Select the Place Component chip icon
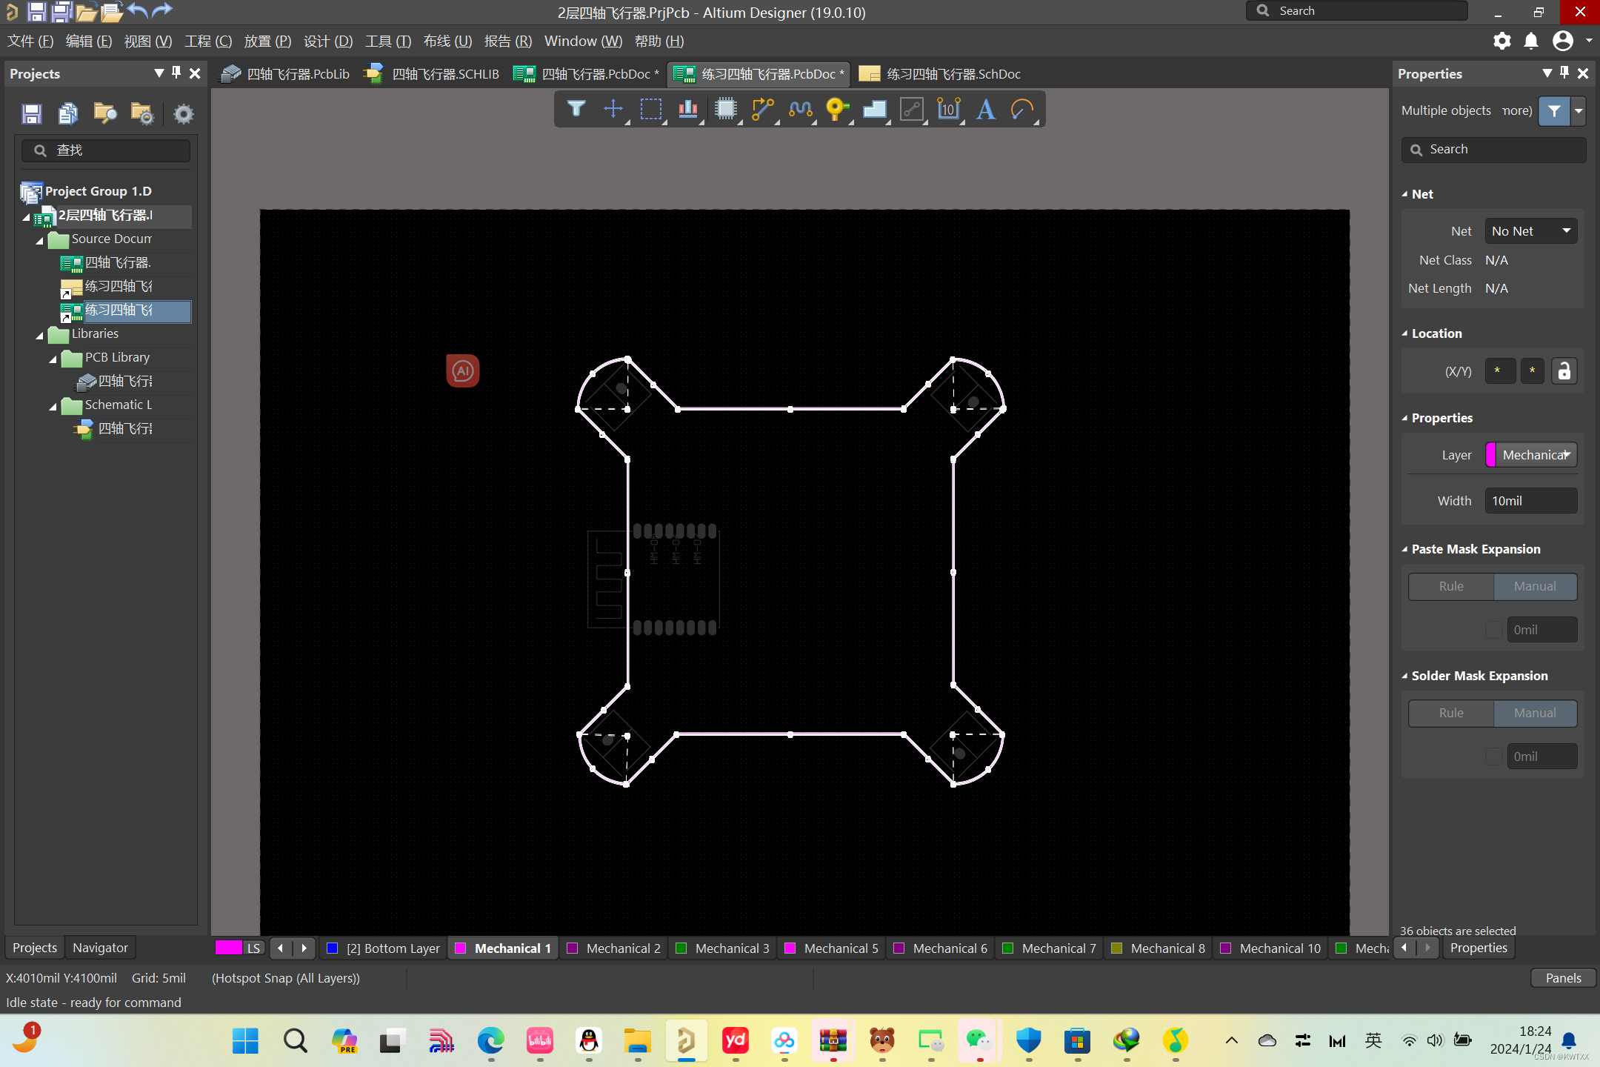Viewport: 1600px width, 1067px height. 725,110
